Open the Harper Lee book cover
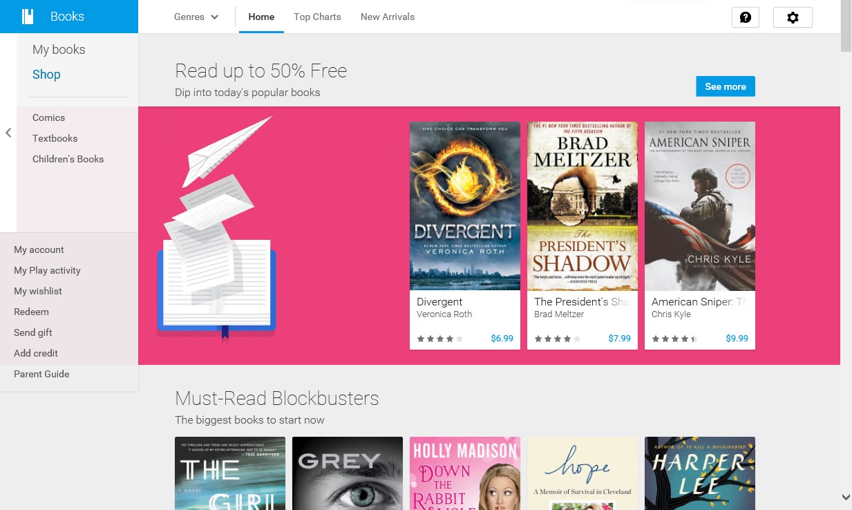This screenshot has height=510, width=852. (x=700, y=473)
